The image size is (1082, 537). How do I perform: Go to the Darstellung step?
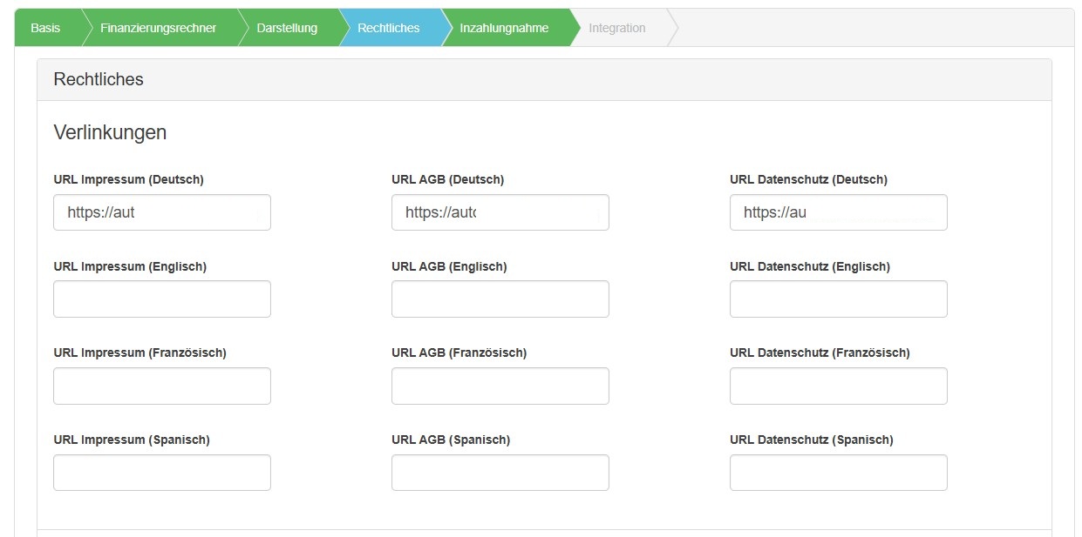[x=287, y=28]
